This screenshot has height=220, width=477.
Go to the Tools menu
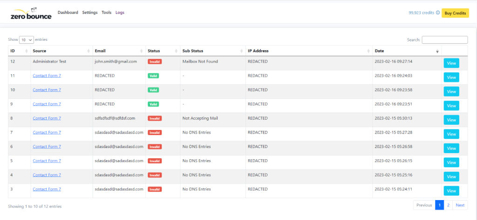[107, 13]
